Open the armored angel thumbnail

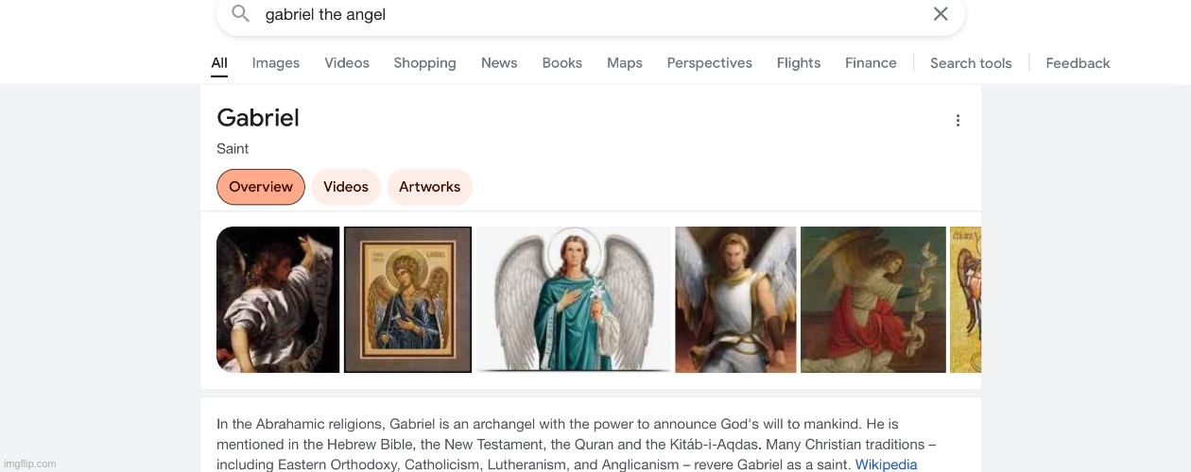pyautogui.click(x=735, y=299)
